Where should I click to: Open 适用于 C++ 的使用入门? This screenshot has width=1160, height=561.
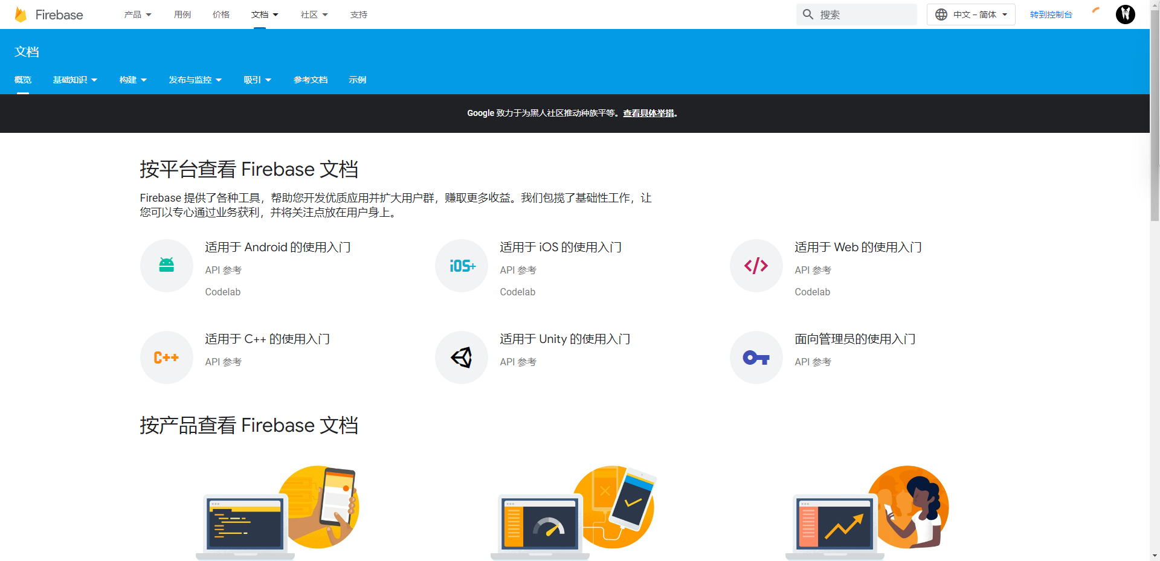pos(268,339)
